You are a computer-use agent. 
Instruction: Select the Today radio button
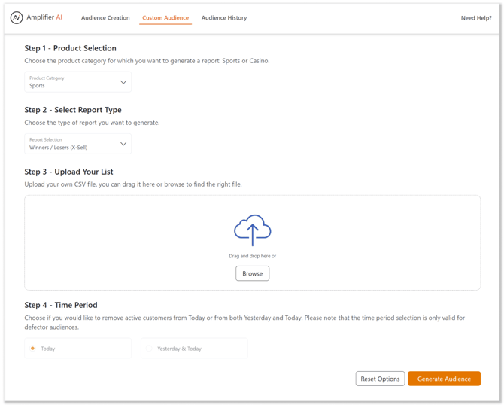tap(32, 349)
